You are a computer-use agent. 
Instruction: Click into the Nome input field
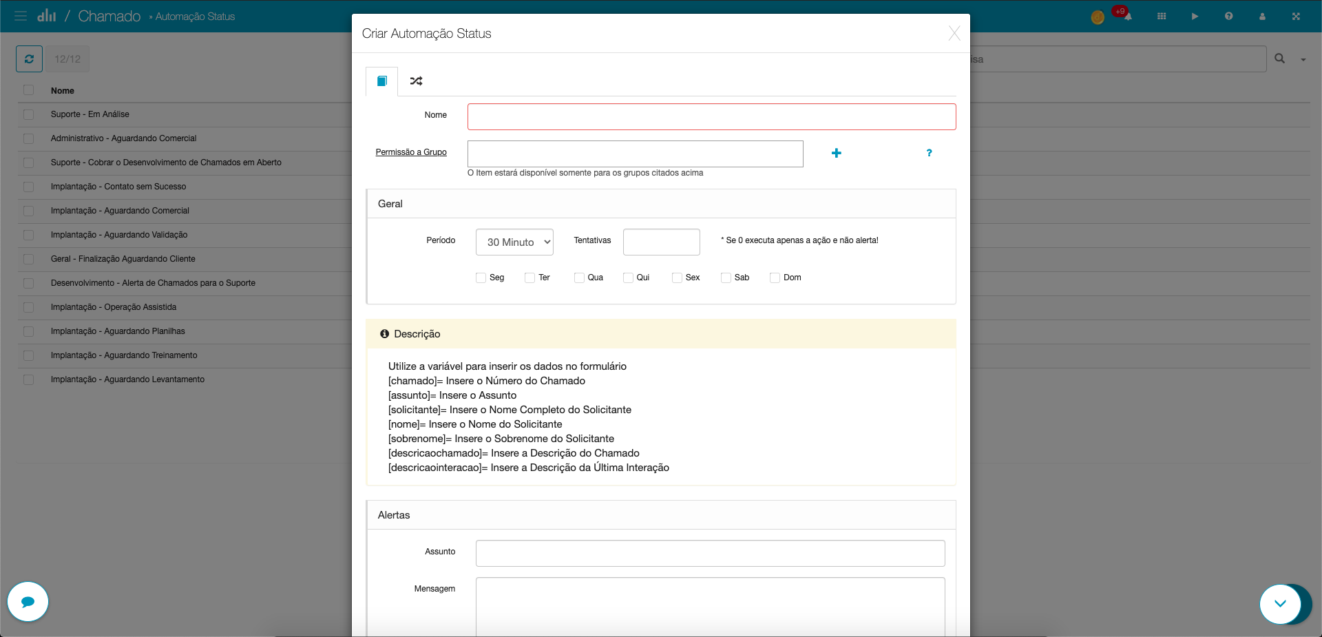point(711,116)
